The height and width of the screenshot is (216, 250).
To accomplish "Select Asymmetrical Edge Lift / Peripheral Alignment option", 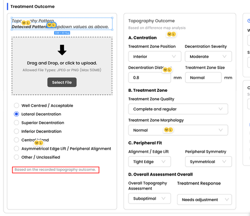I will (x=16, y=149).
